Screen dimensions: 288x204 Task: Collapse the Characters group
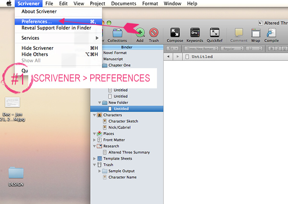click(94, 115)
